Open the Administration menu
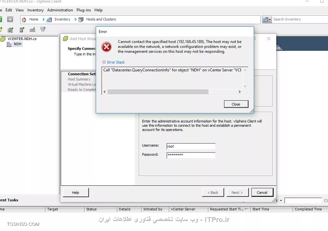This screenshot has height=231, width=328. click(60, 10)
